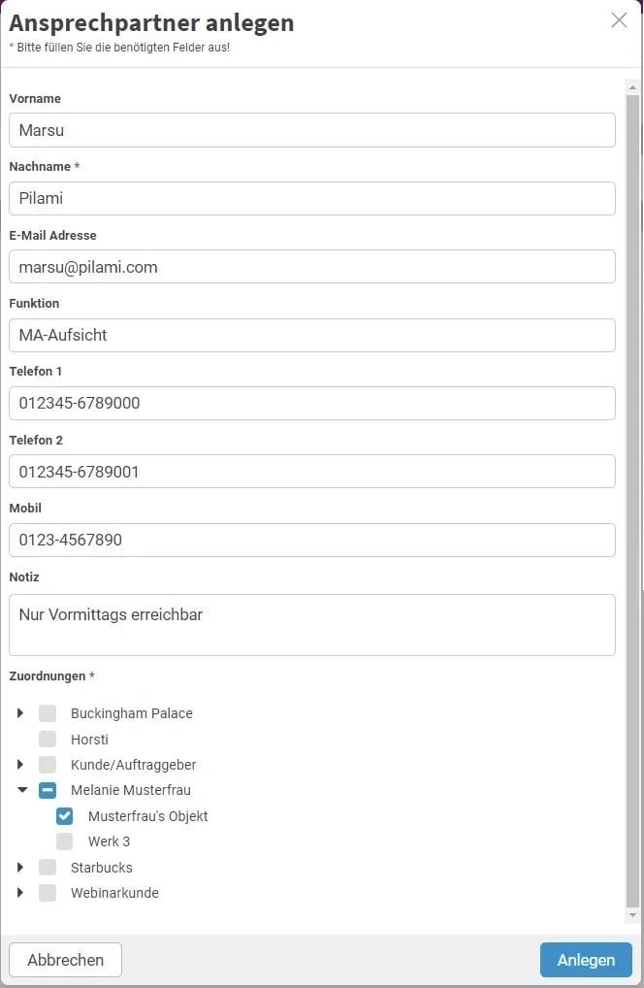Viewport: 644px width, 988px height.
Task: Click the Buckingham Palace label
Action: point(132,713)
